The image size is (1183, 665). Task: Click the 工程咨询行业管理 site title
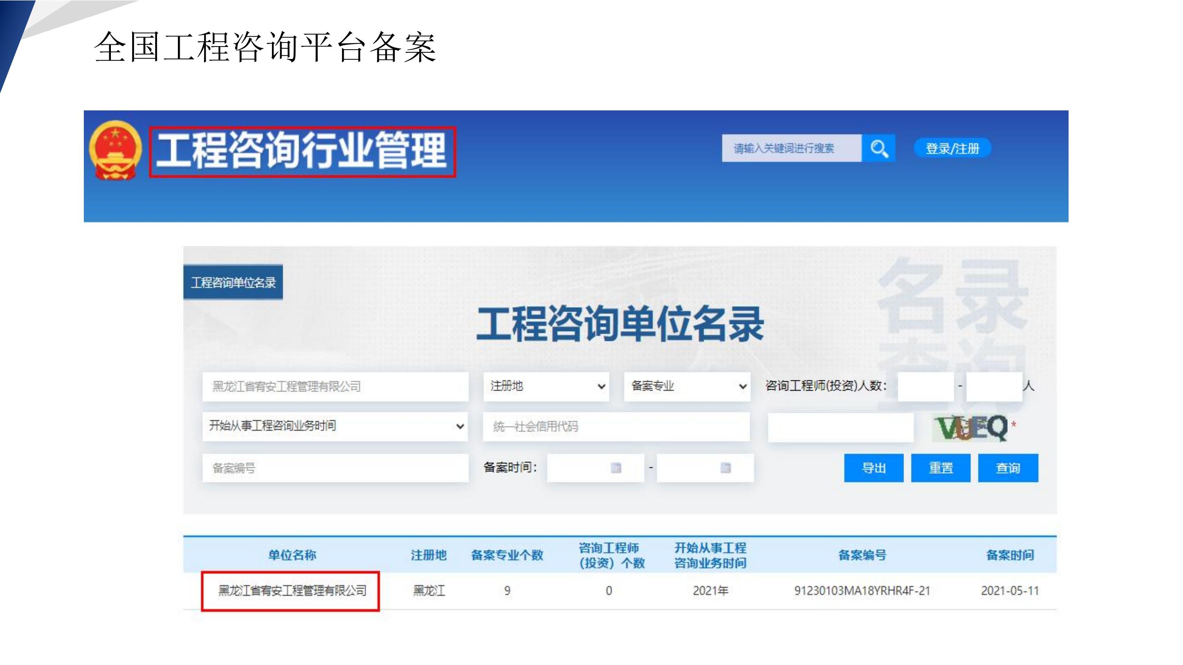[302, 152]
